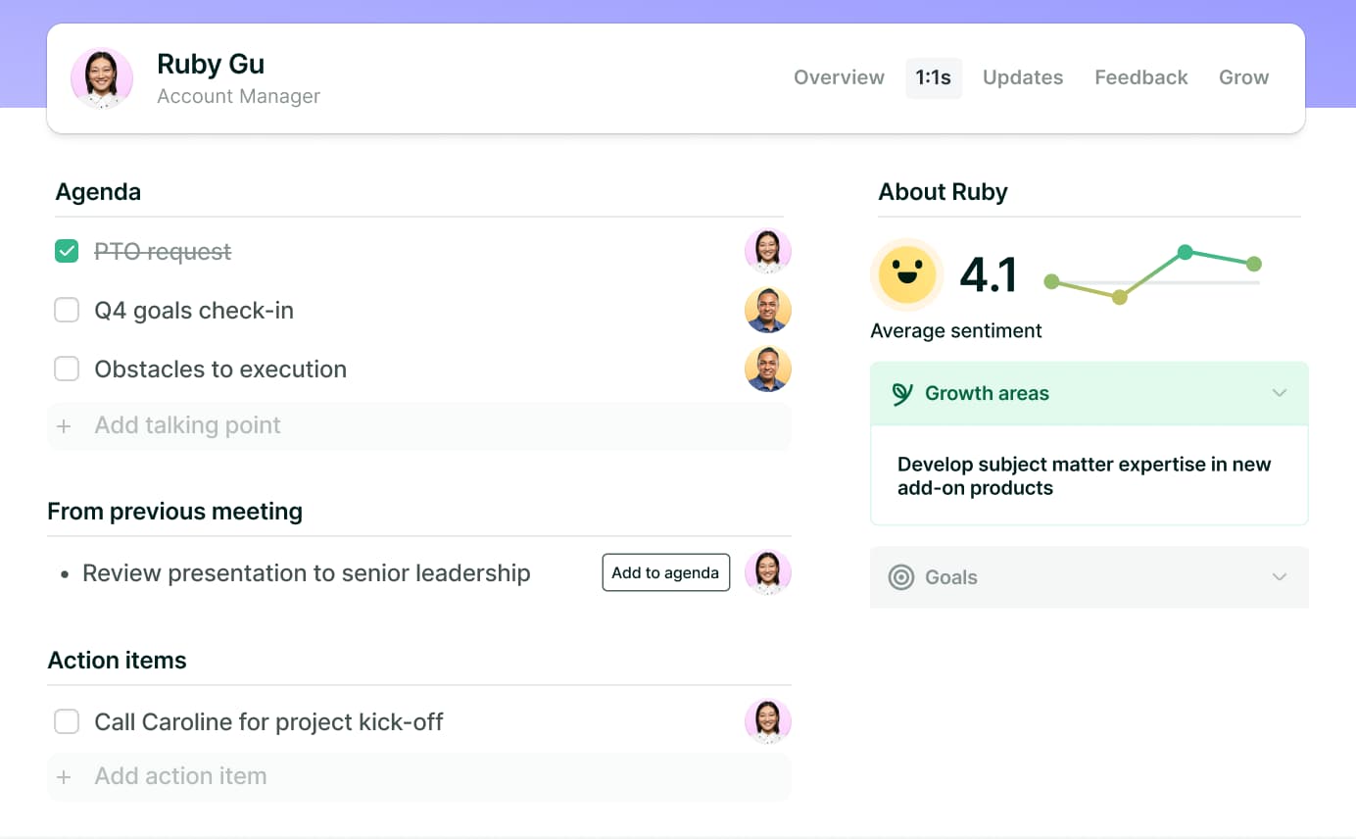1356x839 pixels.
Task: Mark Call Caroline action item complete
Action: point(67,722)
